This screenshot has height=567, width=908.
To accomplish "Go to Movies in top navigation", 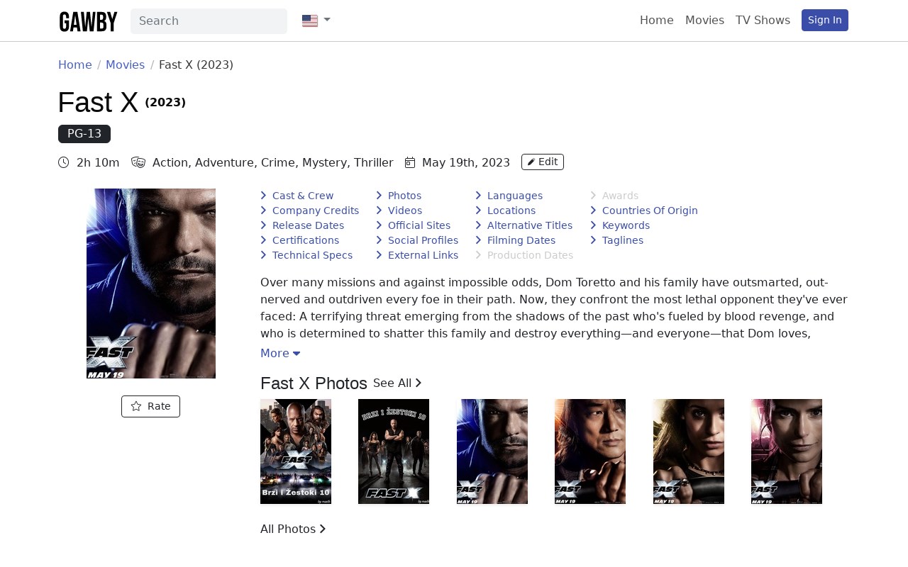I will tap(704, 20).
